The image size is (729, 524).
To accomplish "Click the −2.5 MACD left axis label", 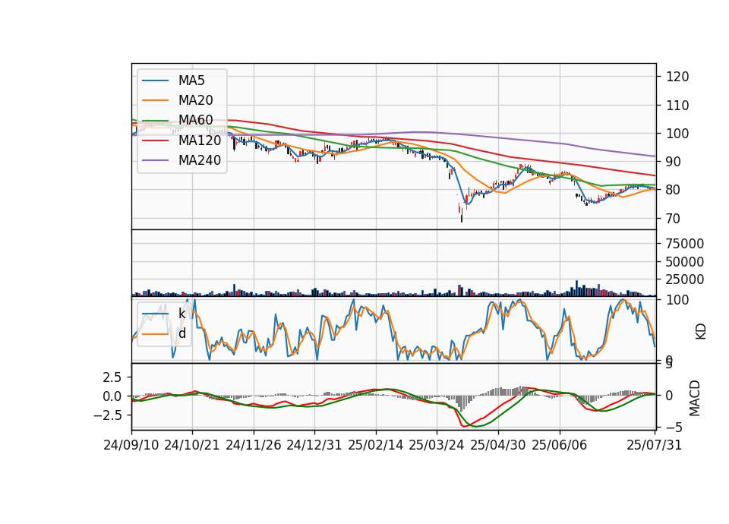I will (x=108, y=415).
